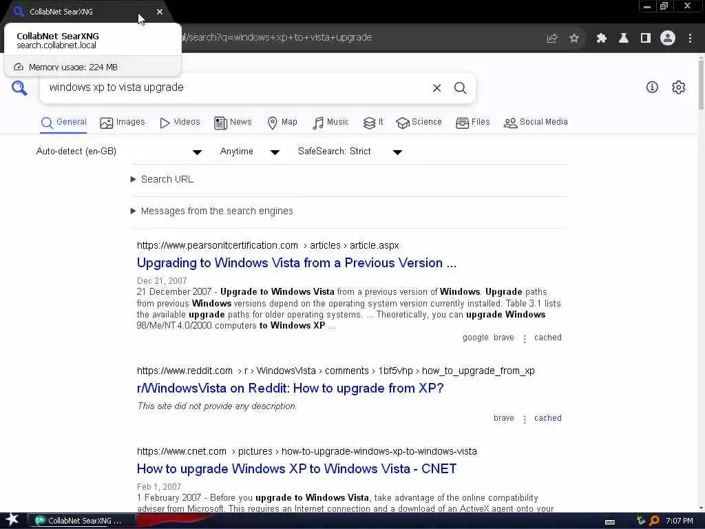Click the page vertical scrollbar thumb

click(x=701, y=83)
